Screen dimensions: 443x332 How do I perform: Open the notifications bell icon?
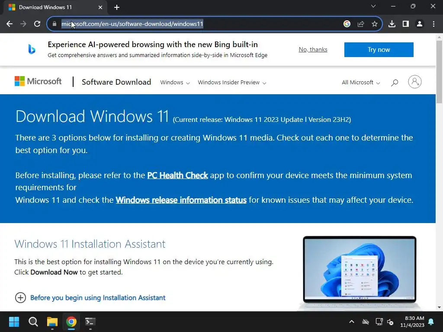[431, 322]
